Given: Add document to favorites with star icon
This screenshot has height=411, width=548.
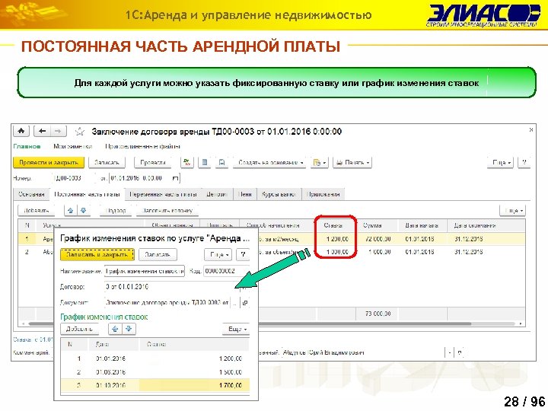Looking at the screenshot, I should coord(80,132).
